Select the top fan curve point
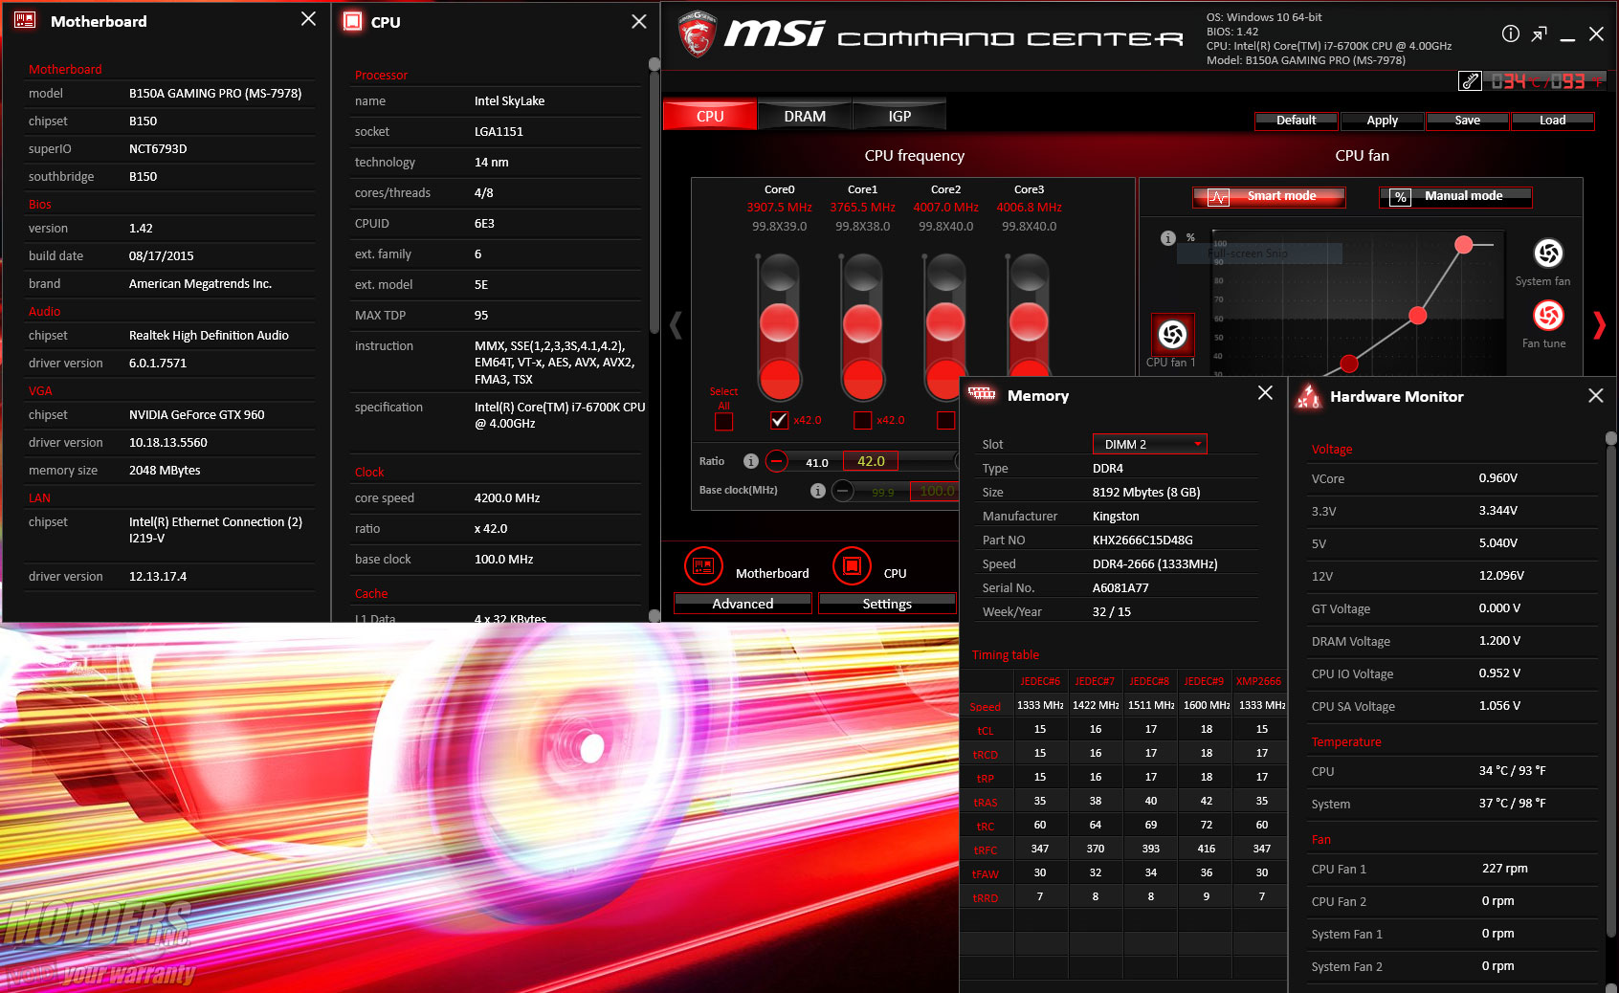Viewport: 1619px width, 993px height. pos(1463,245)
